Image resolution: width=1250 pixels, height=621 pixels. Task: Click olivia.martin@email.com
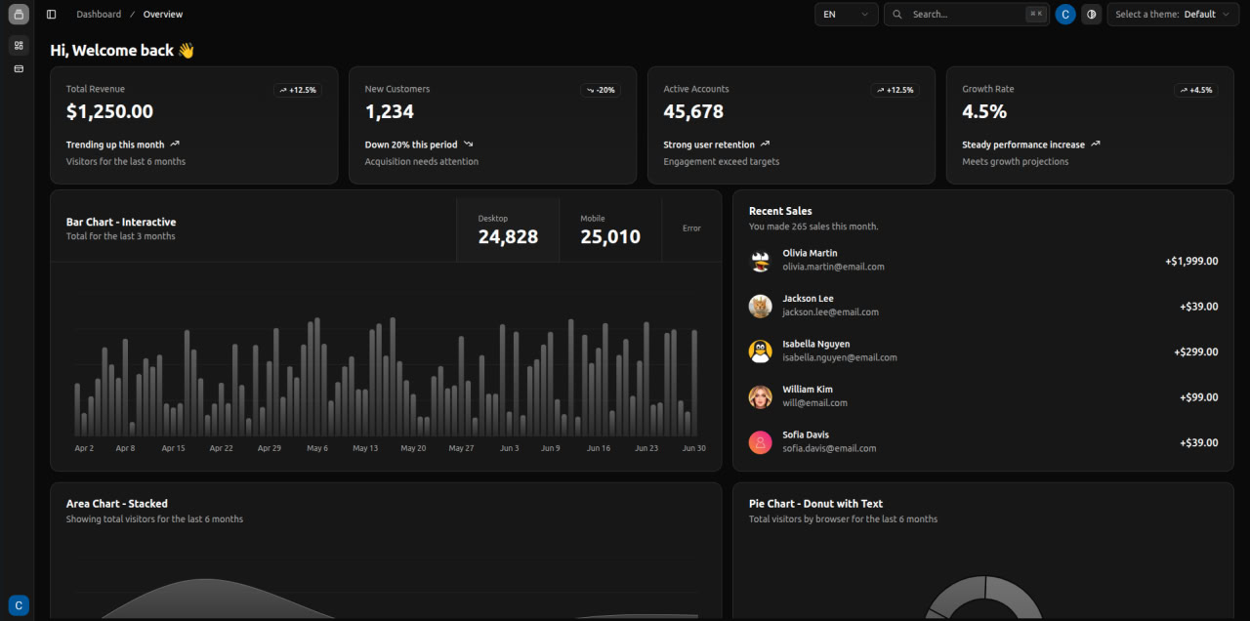pos(833,267)
